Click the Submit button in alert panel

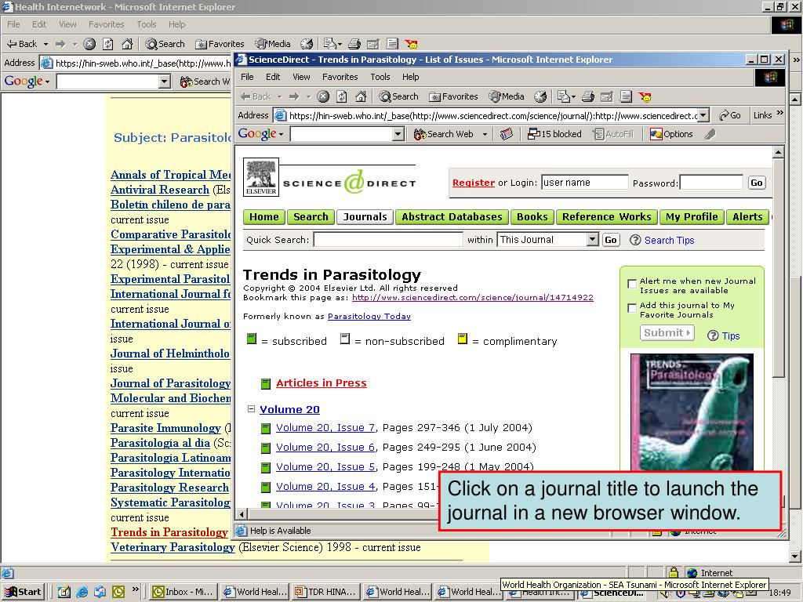pyautogui.click(x=667, y=332)
